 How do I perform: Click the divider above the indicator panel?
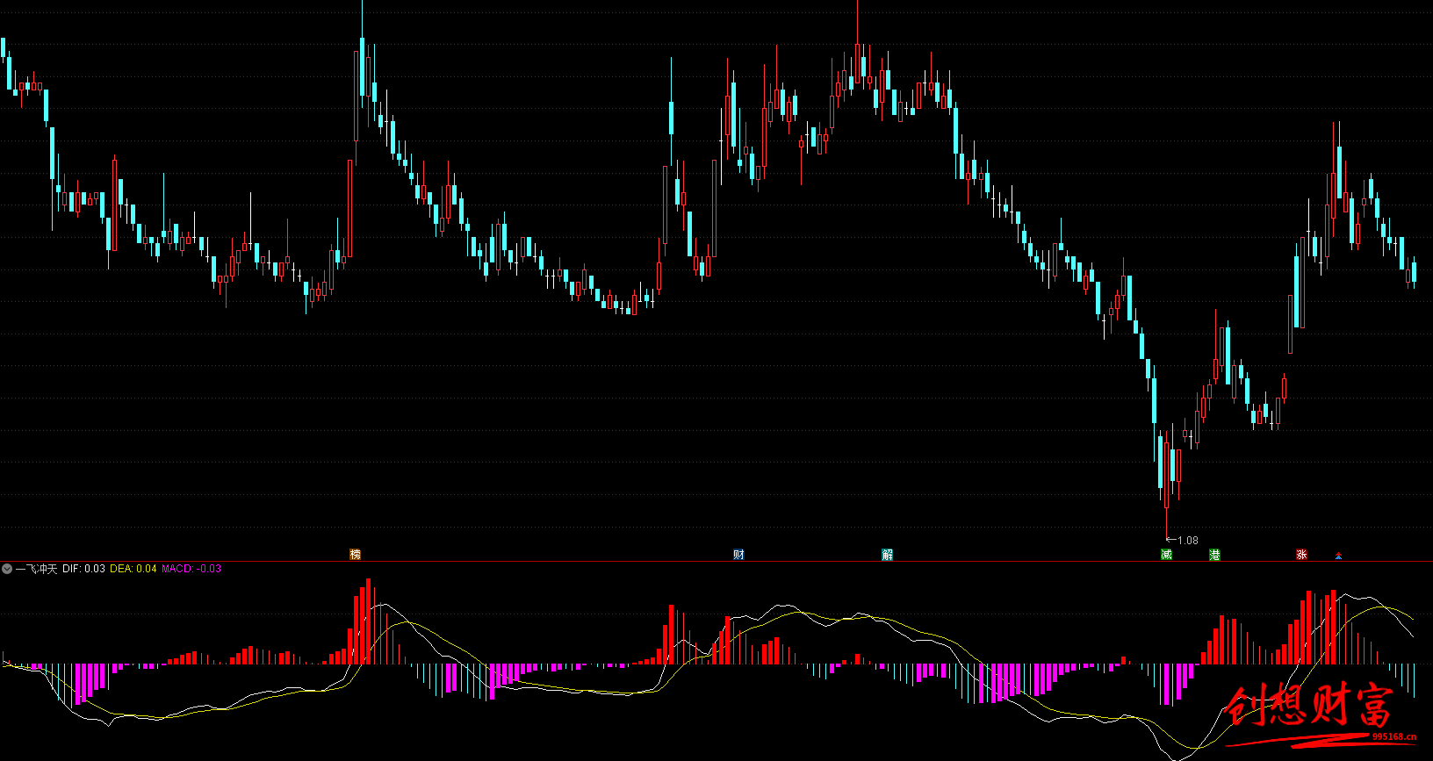(716, 561)
